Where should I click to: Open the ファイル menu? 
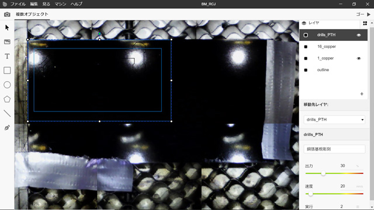(x=18, y=4)
